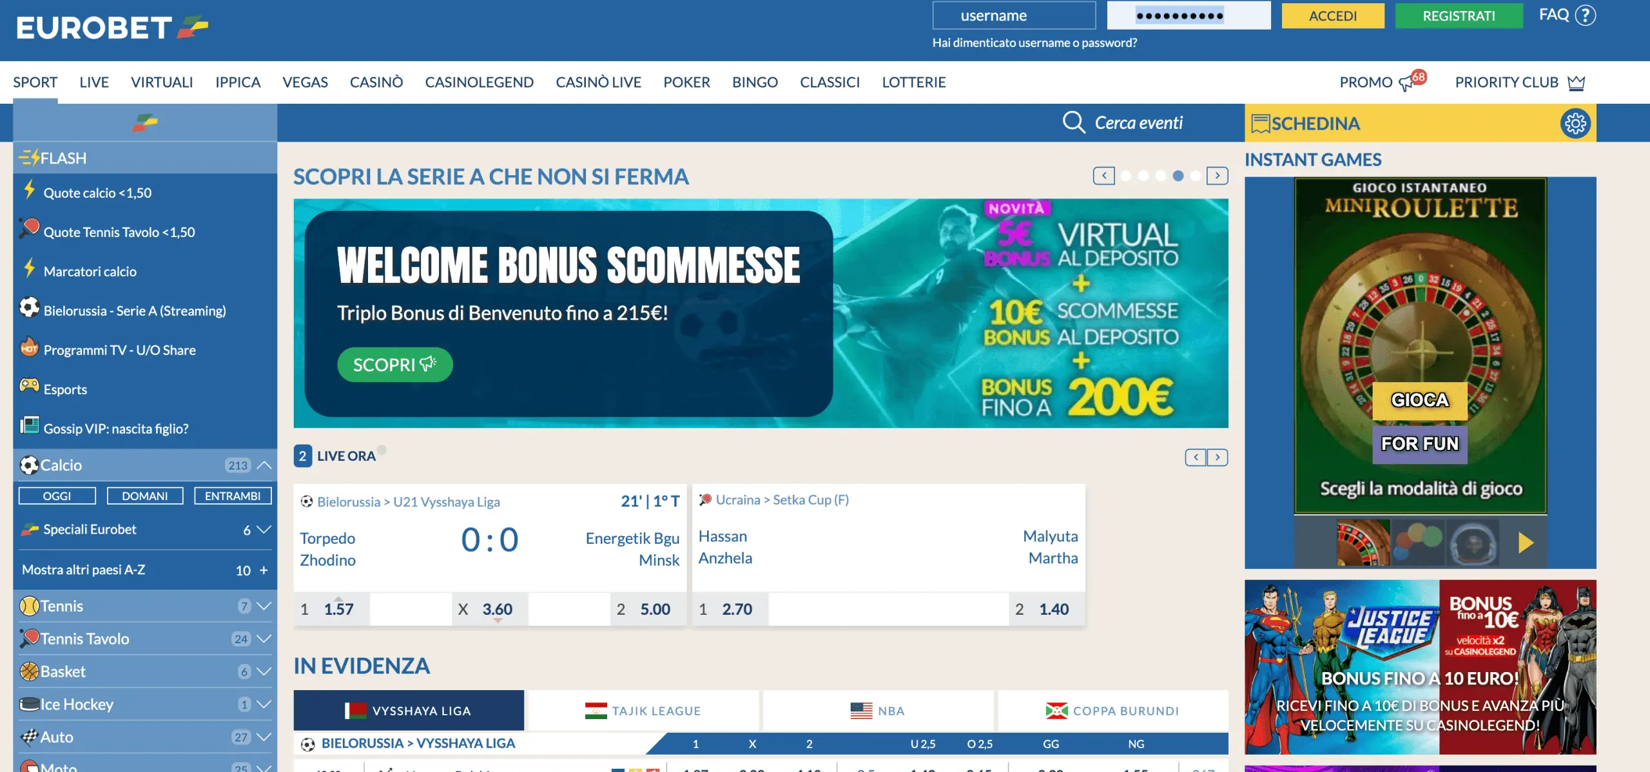Open Promo megaphone icon with 68 badge
Image resolution: width=1650 pixels, height=772 pixels.
click(1412, 81)
